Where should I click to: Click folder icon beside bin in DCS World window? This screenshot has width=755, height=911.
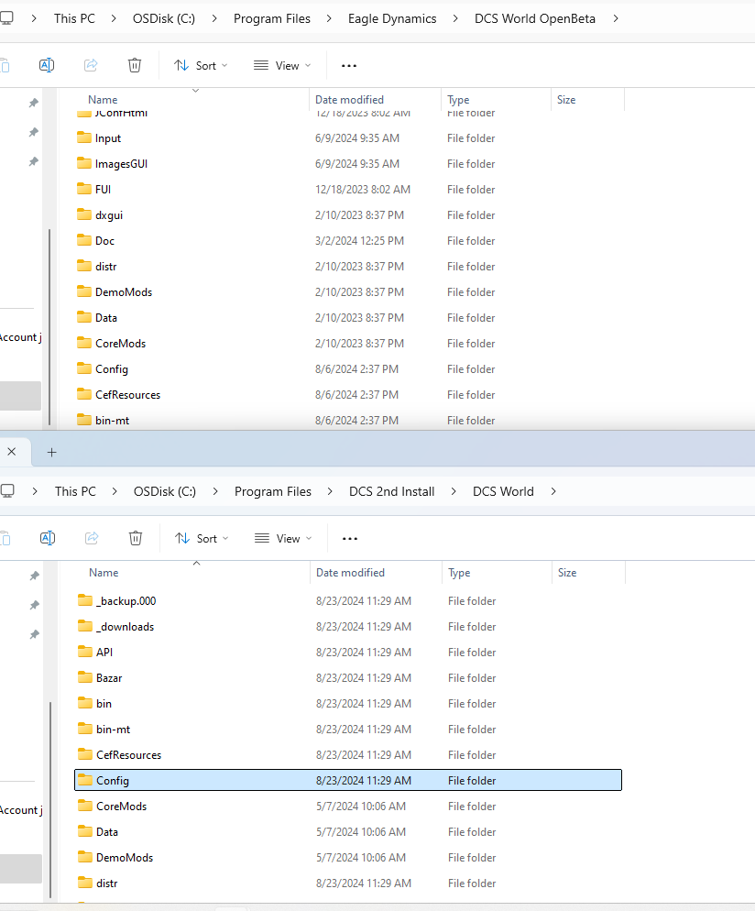85,702
